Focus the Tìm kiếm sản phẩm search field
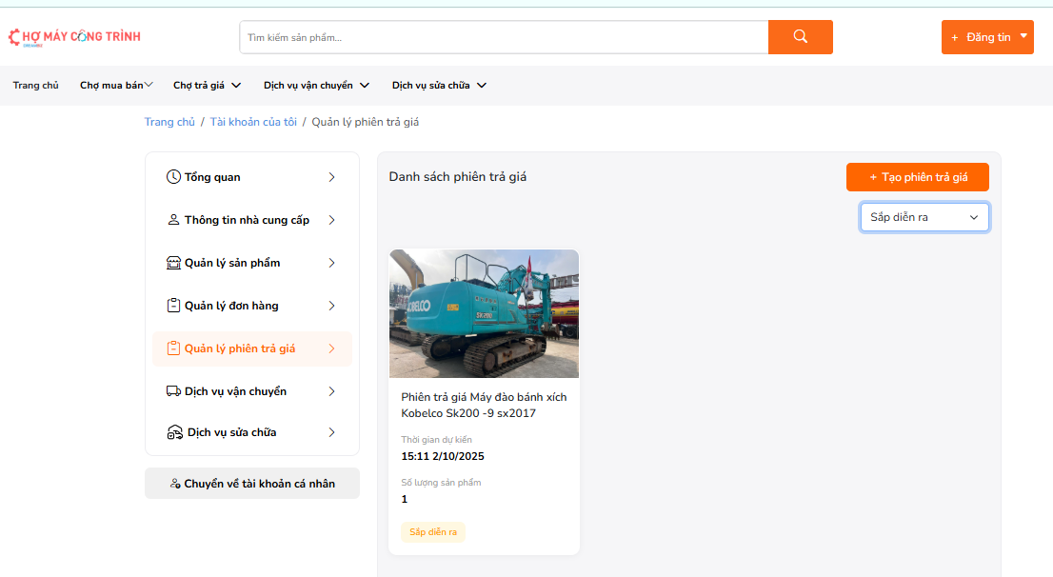 [503, 37]
